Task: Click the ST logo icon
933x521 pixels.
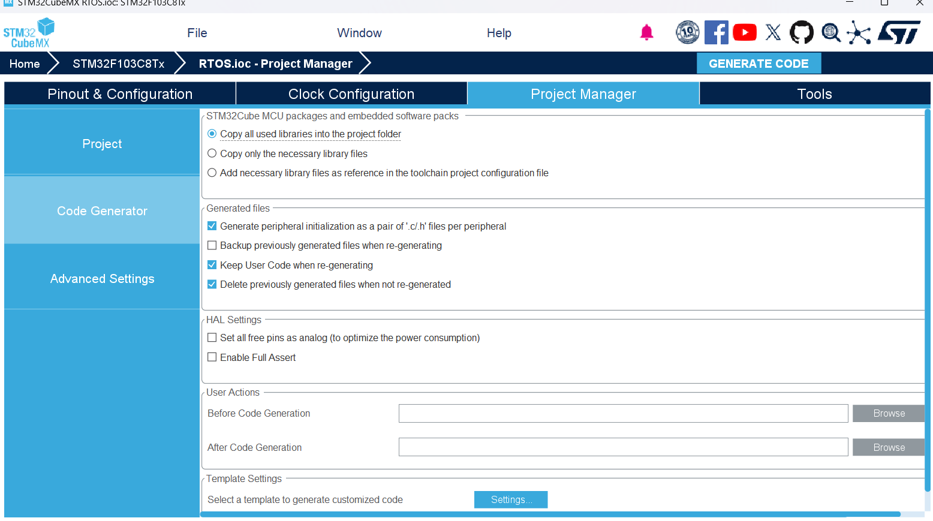Action: (899, 32)
